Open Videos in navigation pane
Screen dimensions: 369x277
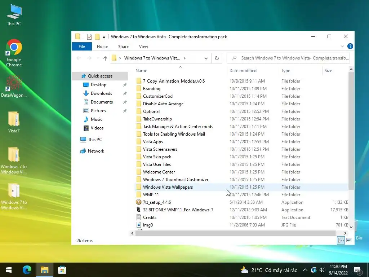97,128
